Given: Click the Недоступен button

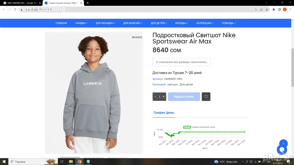Looking at the screenshot, I should (184, 97).
